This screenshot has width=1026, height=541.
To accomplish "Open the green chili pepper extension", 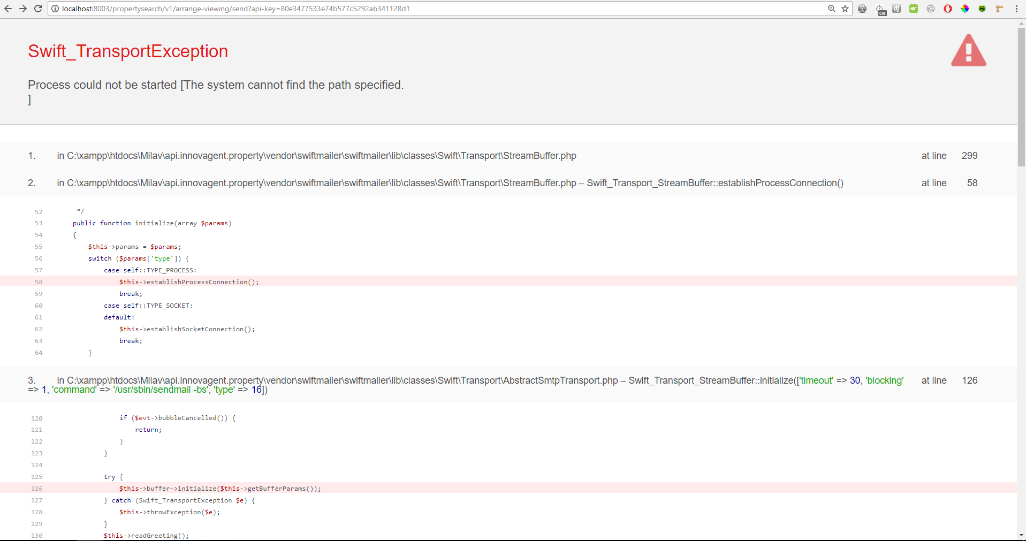I will pyautogui.click(x=914, y=9).
